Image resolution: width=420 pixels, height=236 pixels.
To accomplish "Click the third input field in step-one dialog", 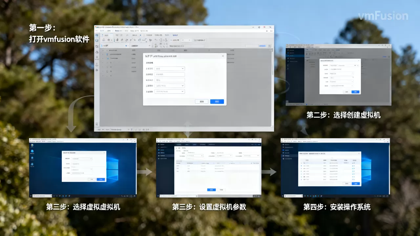I will click(170, 80).
